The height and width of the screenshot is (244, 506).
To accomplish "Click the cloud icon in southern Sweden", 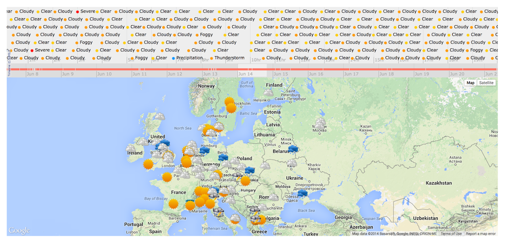I will 219,126.
